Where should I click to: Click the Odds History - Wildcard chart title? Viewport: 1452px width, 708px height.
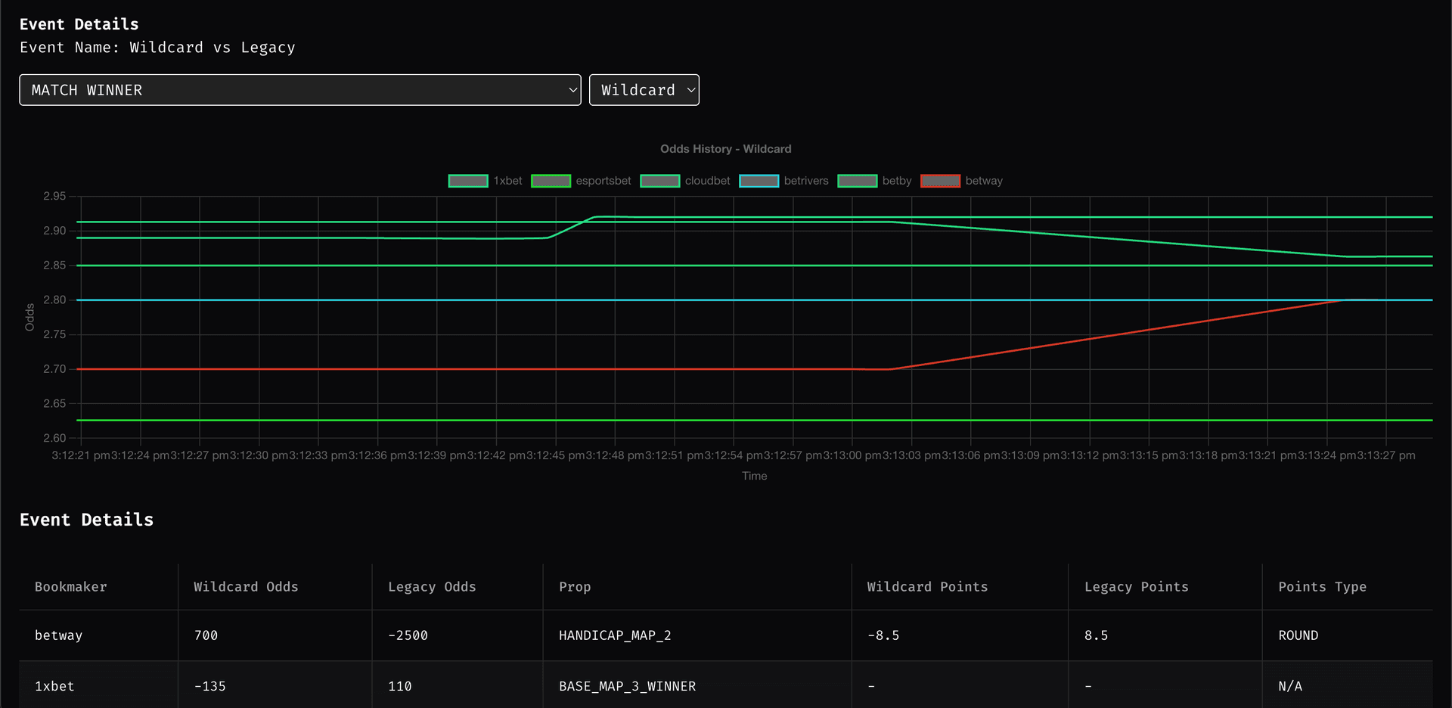[726, 149]
